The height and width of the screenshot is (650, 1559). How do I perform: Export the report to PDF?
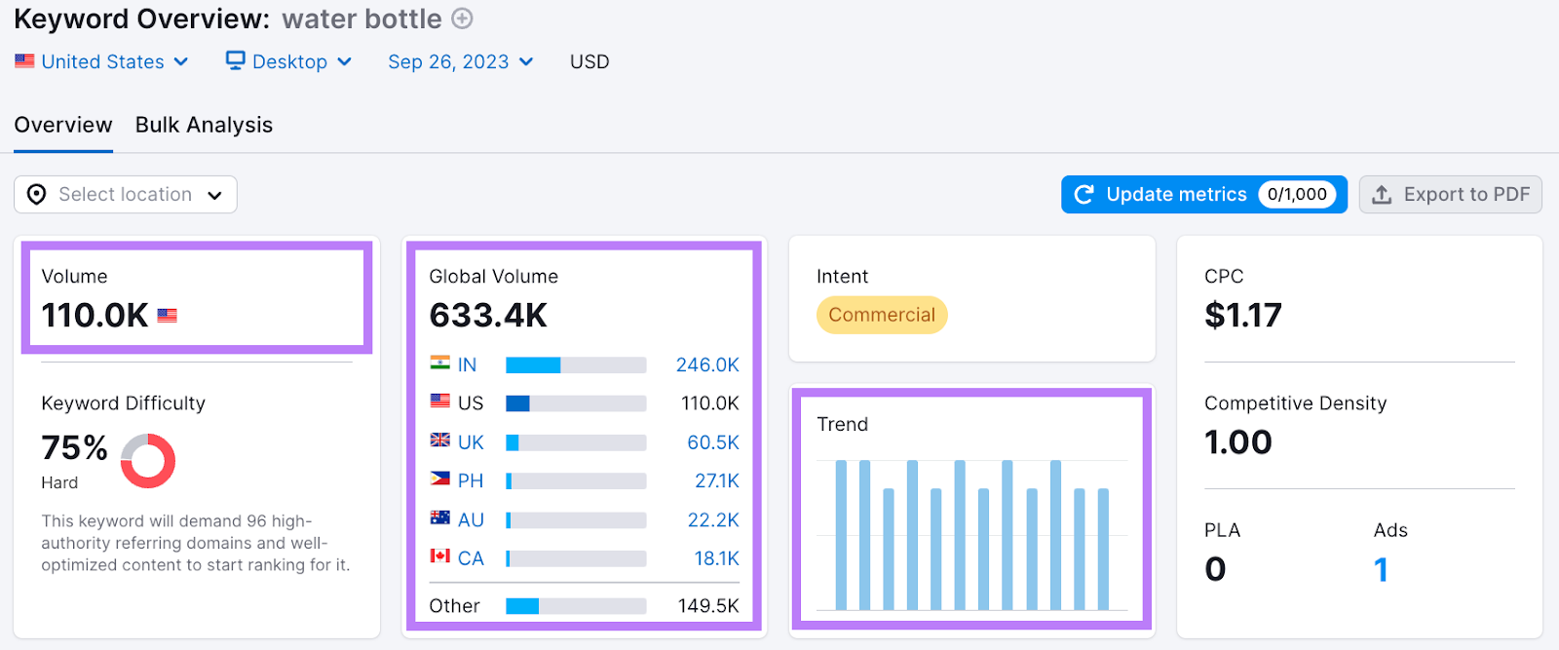coord(1450,195)
